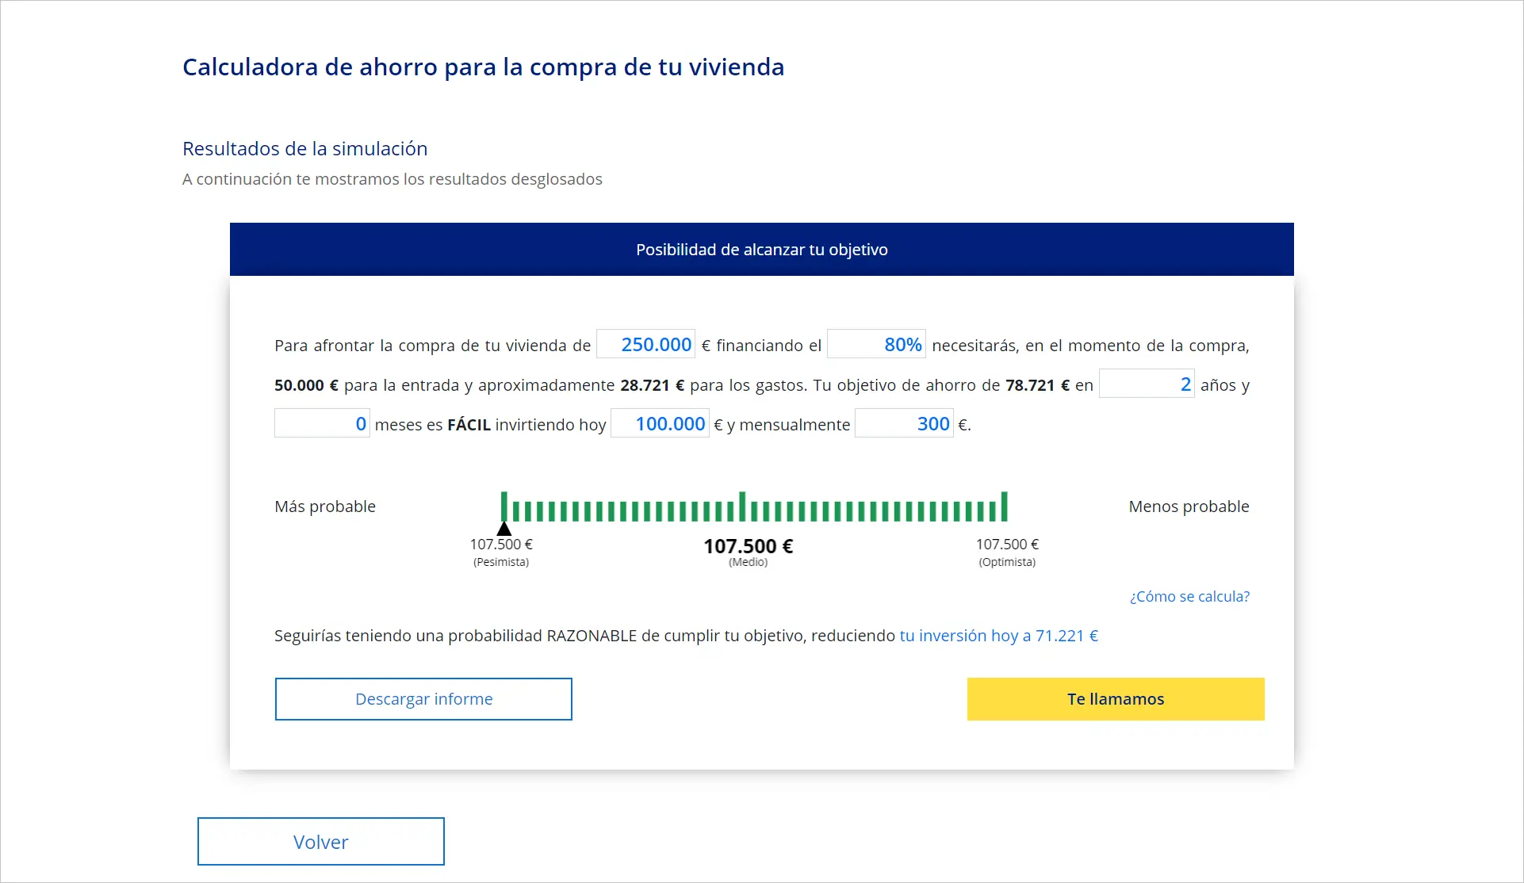Click the bold Medio 107.500 € value

tap(748, 546)
